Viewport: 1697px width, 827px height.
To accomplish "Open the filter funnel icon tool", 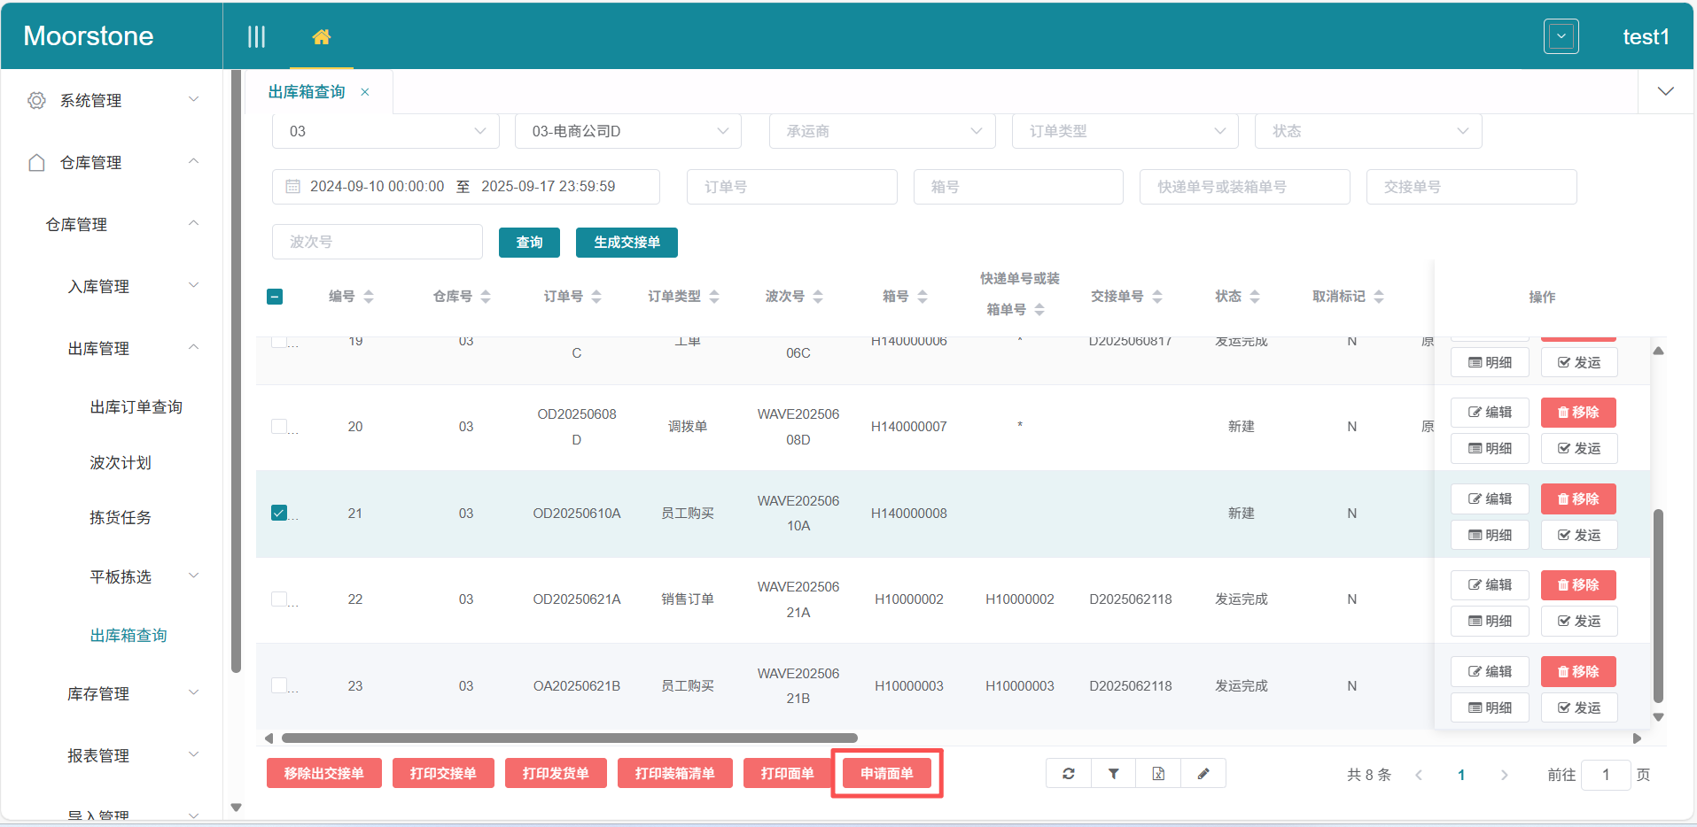I will (1114, 774).
